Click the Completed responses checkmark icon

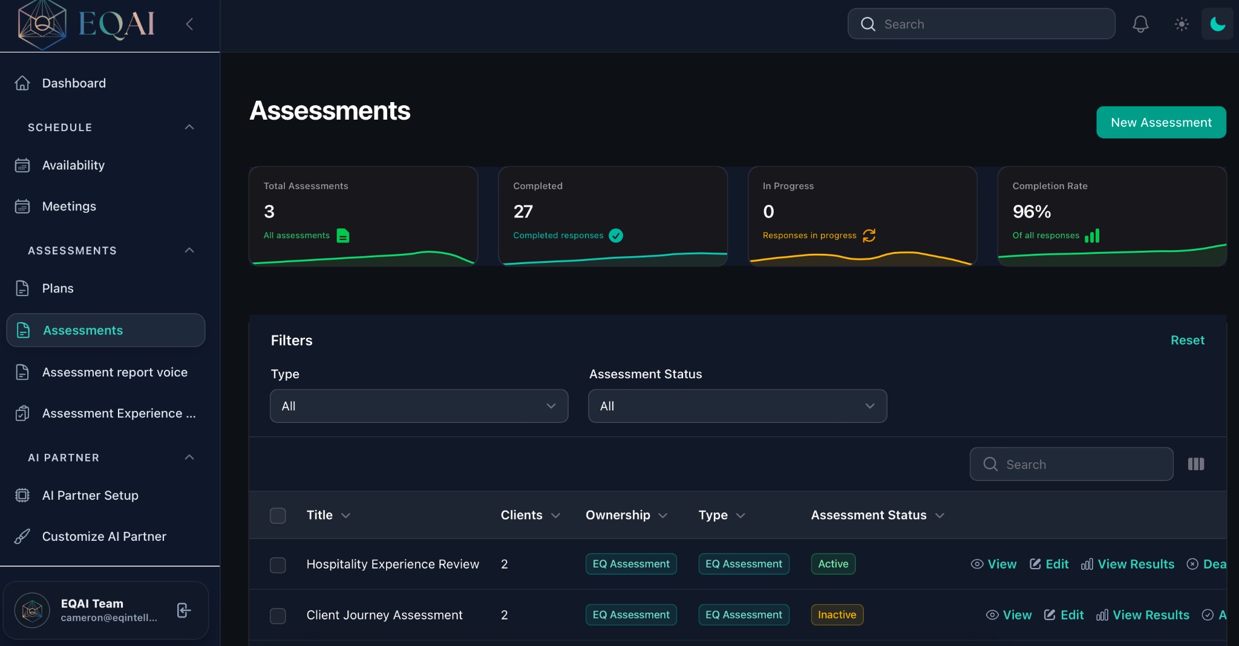click(616, 236)
